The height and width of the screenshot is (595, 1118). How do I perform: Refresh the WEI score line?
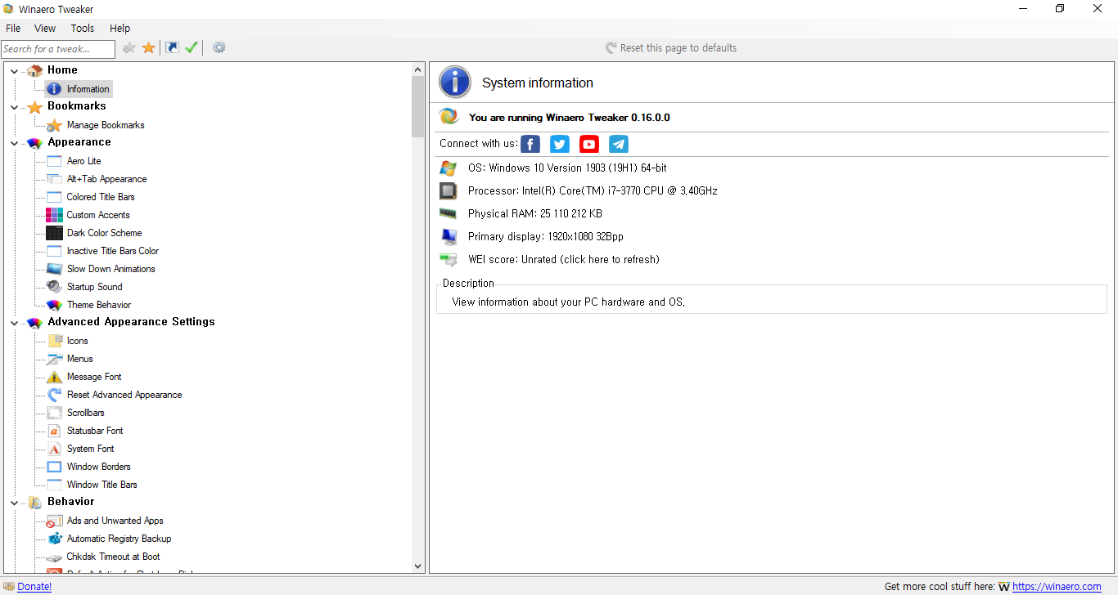tap(563, 259)
